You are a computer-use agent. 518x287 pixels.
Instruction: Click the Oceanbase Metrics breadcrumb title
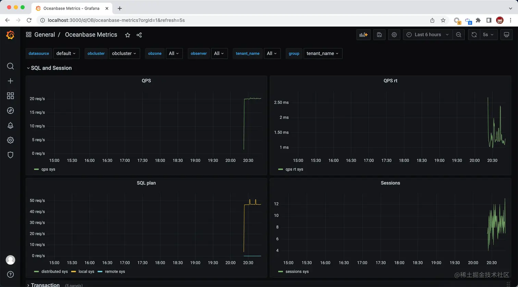point(91,35)
